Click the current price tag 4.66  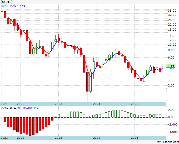coord(171,66)
